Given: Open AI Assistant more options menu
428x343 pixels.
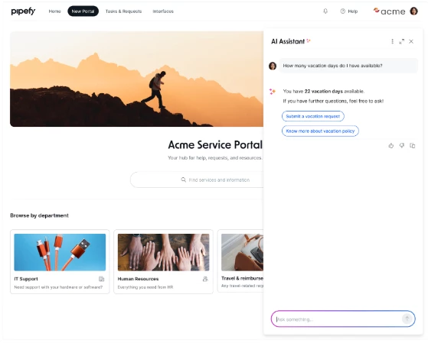Looking at the screenshot, I should pyautogui.click(x=392, y=41).
